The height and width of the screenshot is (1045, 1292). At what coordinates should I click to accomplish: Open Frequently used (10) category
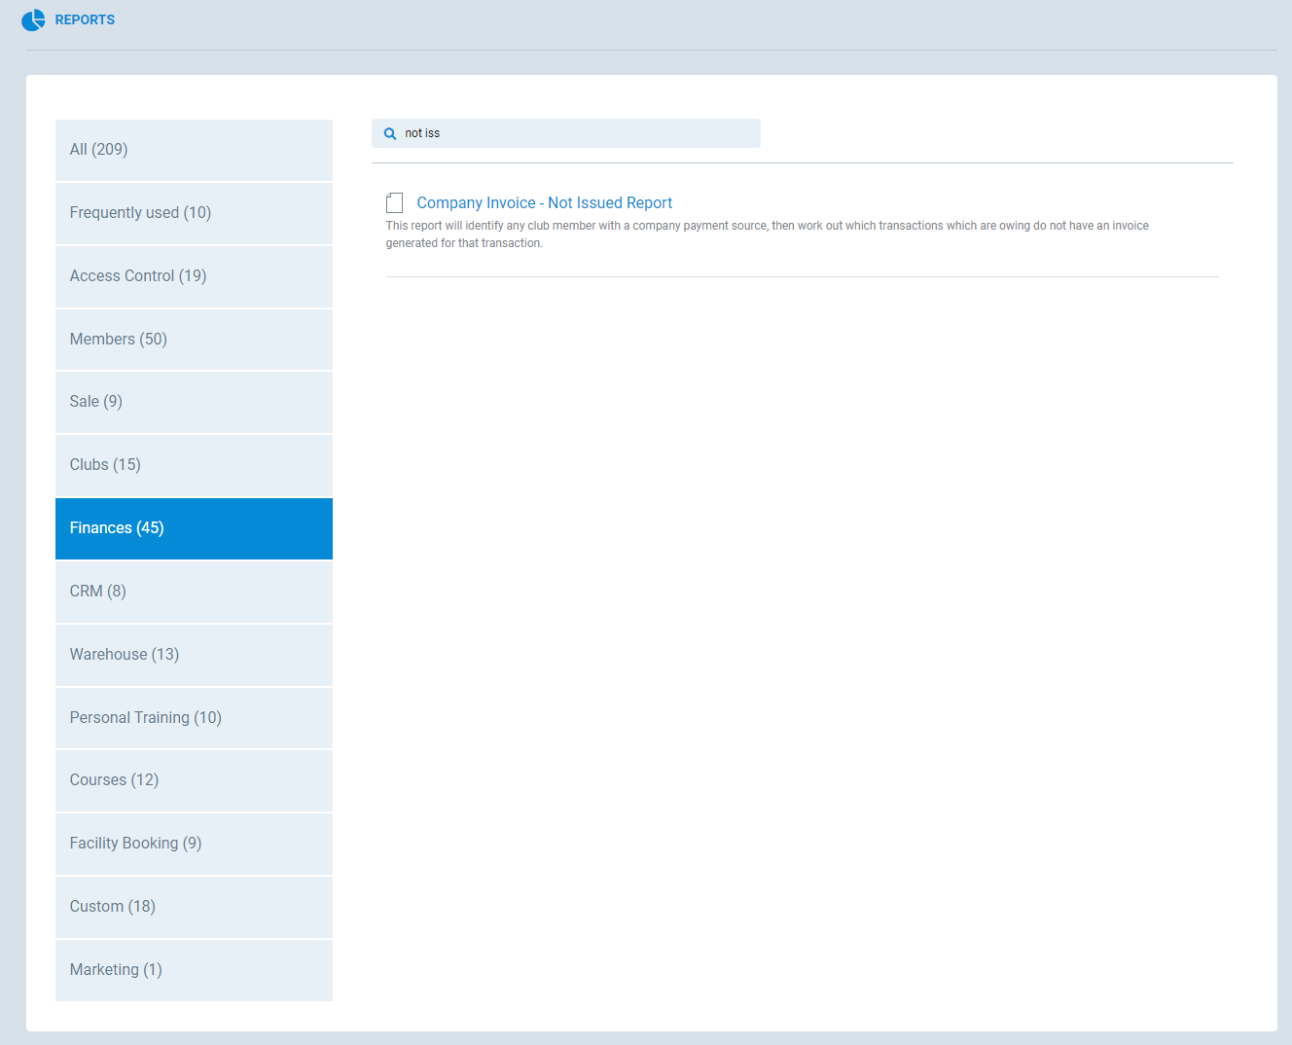tap(194, 213)
